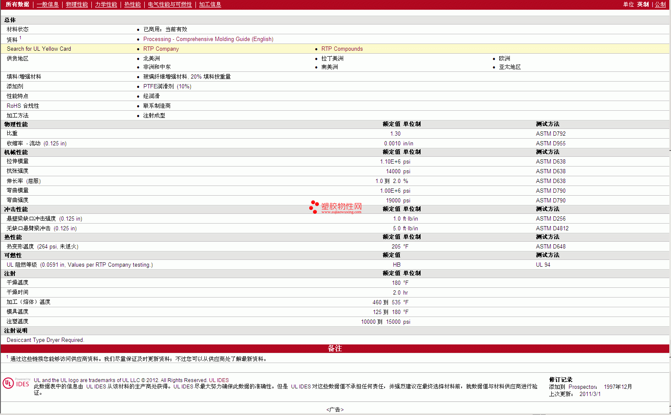Open the 物理性能 tab
The width and height of the screenshot is (671, 415).
tap(77, 4)
